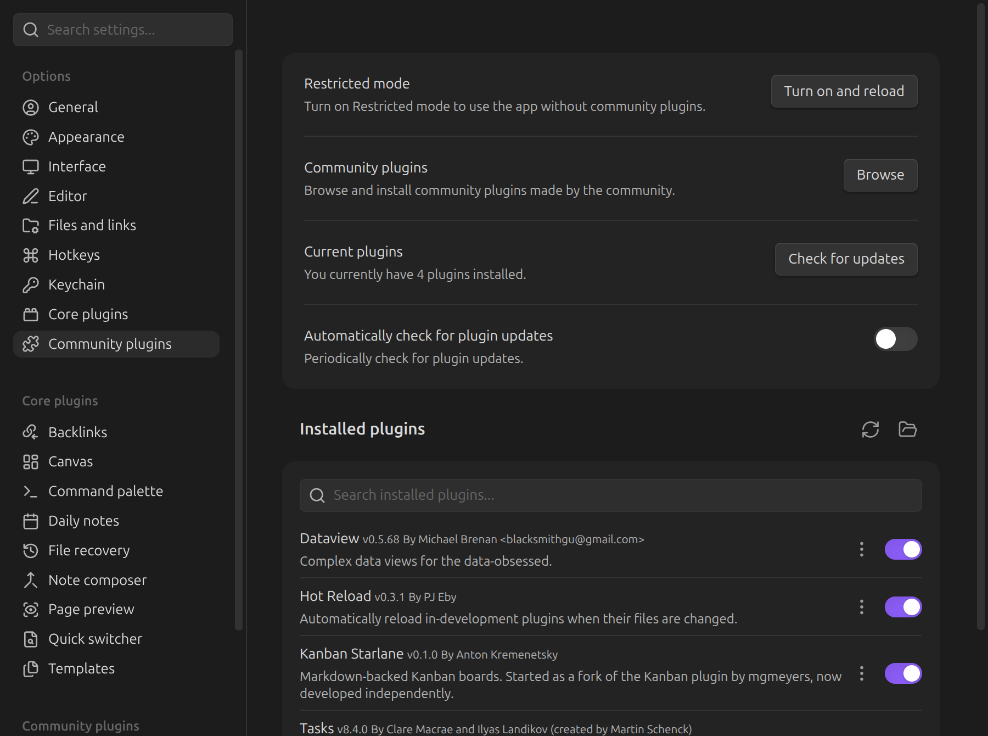Disable the Dataview plugin
This screenshot has height=736, width=988.
[x=903, y=549]
